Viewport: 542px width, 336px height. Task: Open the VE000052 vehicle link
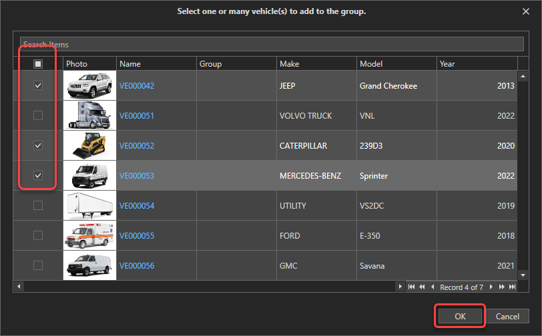[x=136, y=146]
